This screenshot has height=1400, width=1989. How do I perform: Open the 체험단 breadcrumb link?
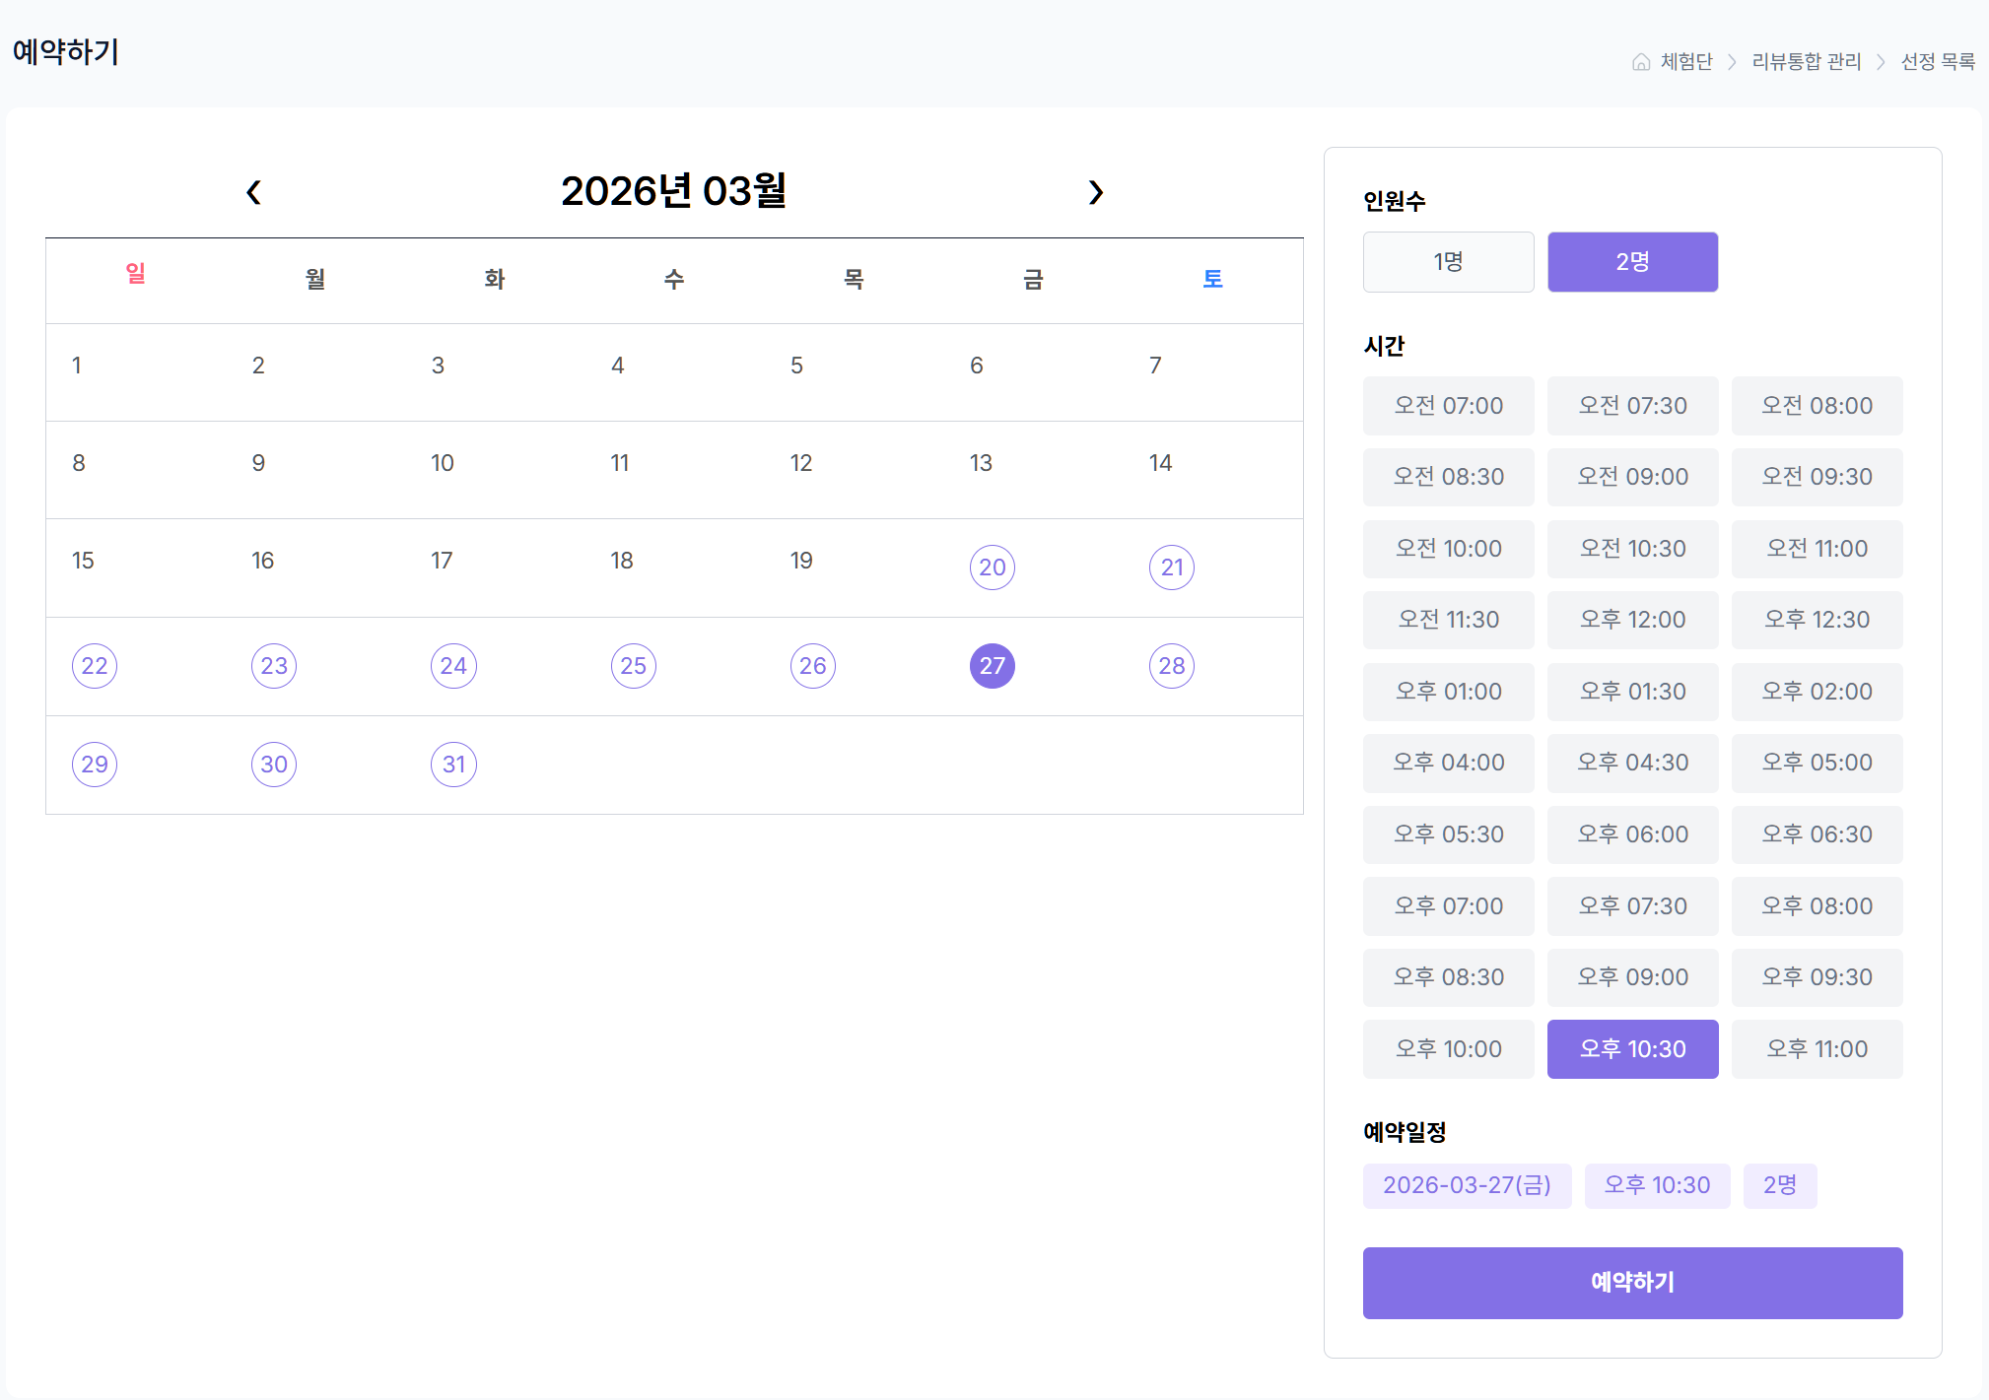pyautogui.click(x=1685, y=61)
